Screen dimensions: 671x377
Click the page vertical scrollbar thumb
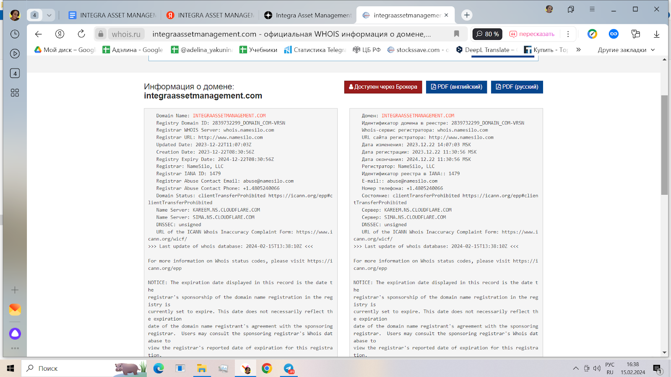click(x=664, y=145)
